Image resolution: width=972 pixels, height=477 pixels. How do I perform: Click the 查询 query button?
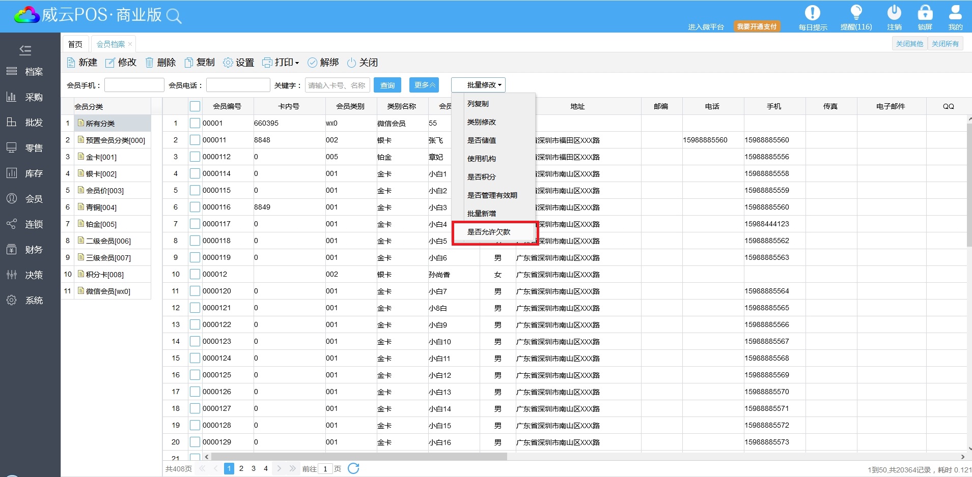[x=387, y=85]
